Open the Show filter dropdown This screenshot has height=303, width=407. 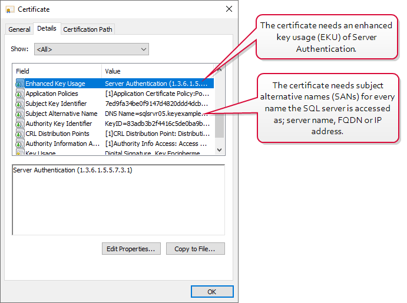point(91,49)
